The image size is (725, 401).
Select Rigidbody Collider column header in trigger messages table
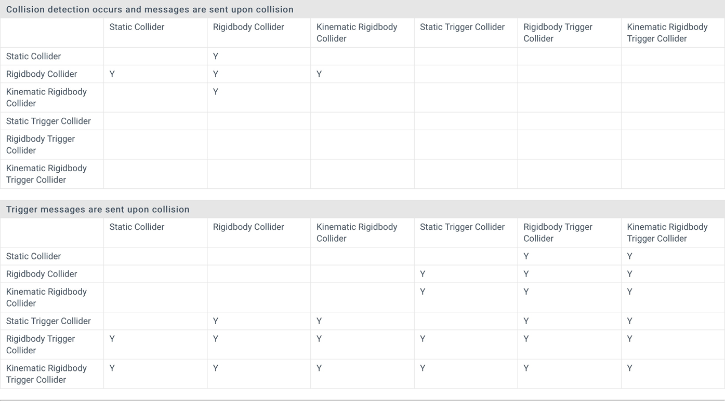[248, 227]
